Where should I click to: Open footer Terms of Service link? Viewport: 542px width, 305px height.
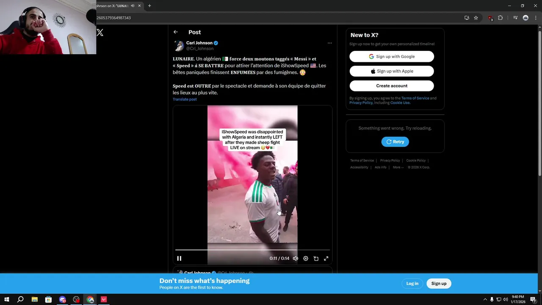362,161
